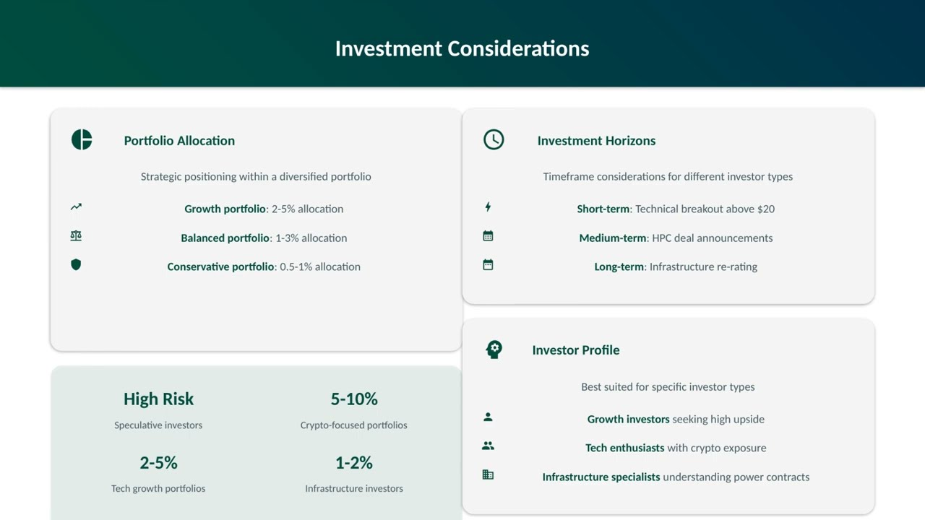Click the head-with-gear Investor Profile icon

click(x=494, y=350)
